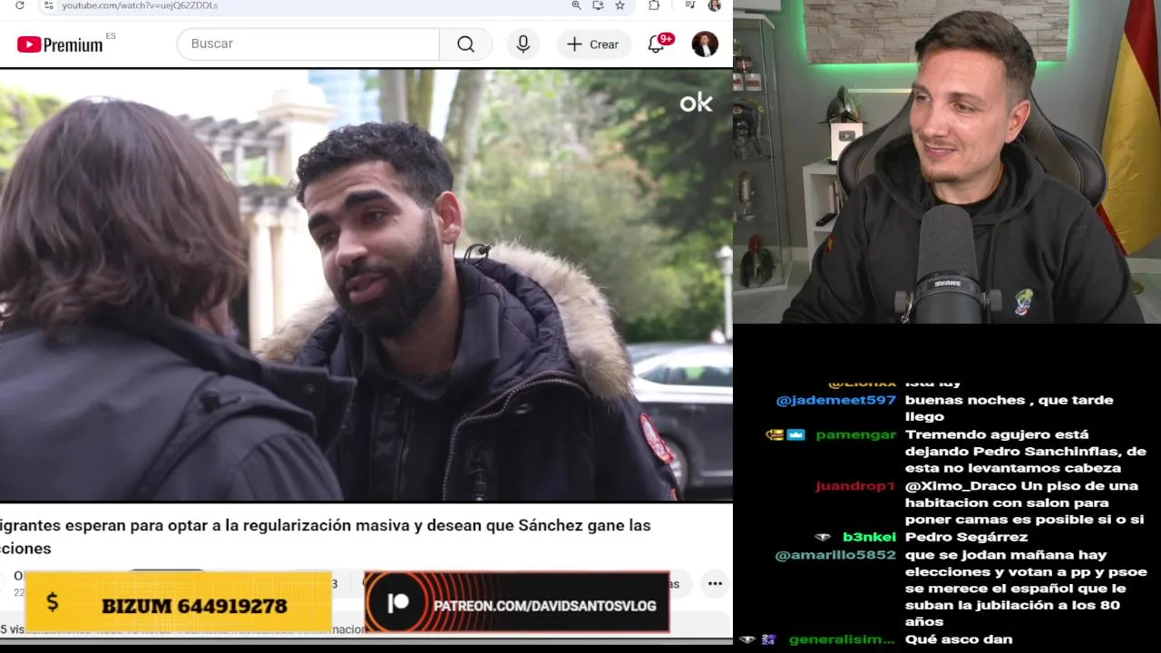This screenshot has width=1161, height=653.
Task: Click the dollar sign icon on Bizum banner
Action: (52, 602)
